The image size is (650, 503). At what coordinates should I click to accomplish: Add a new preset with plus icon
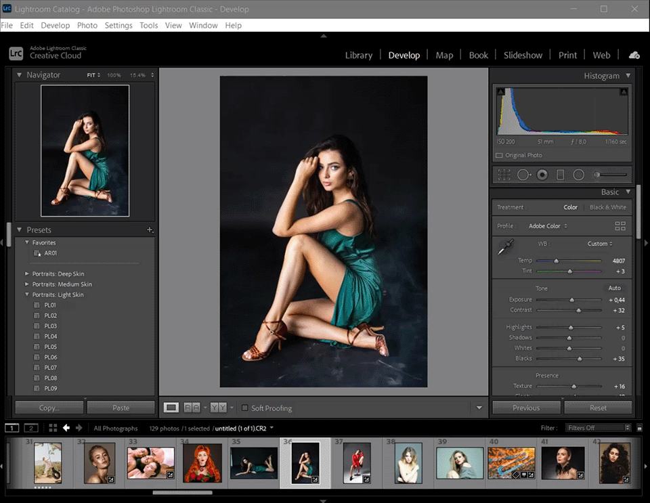[x=150, y=229]
